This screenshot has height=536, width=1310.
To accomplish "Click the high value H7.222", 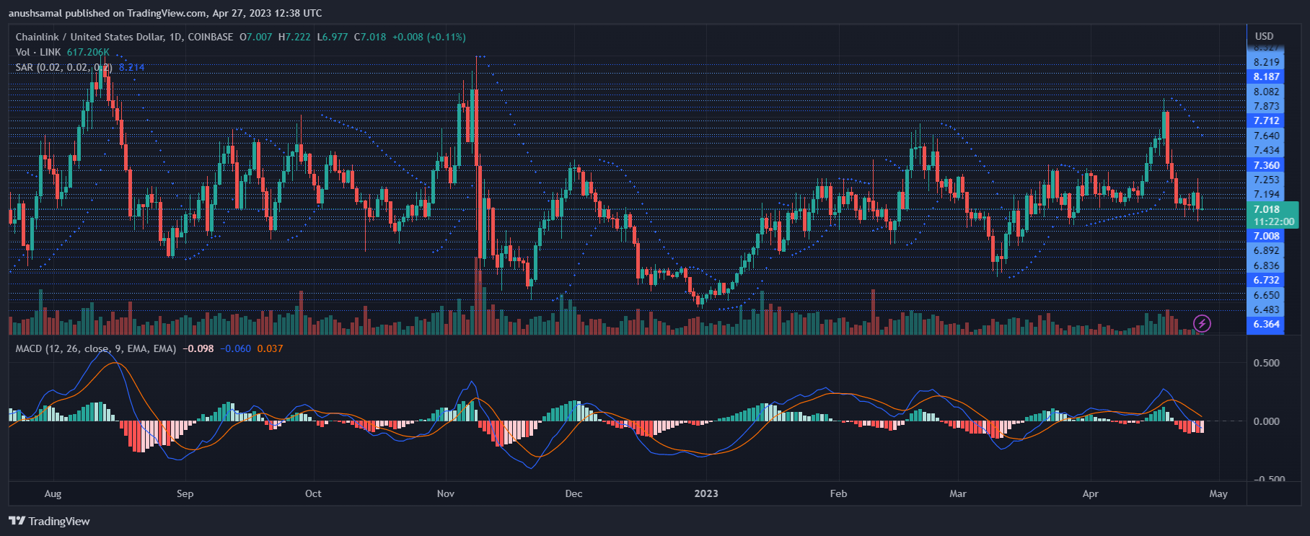I will [x=294, y=37].
